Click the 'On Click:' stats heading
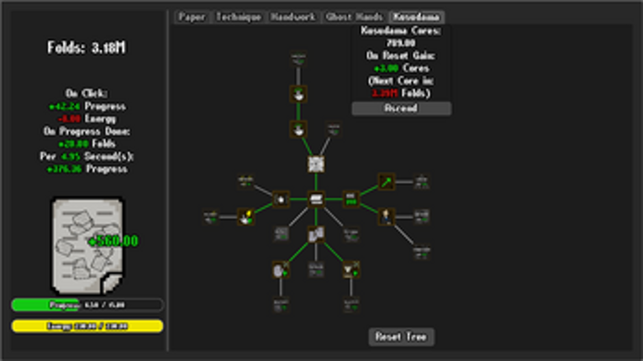 (x=87, y=93)
